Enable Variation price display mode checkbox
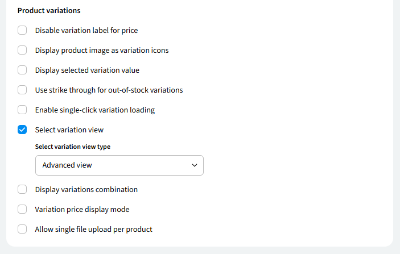This screenshot has height=254, width=400. point(22,209)
